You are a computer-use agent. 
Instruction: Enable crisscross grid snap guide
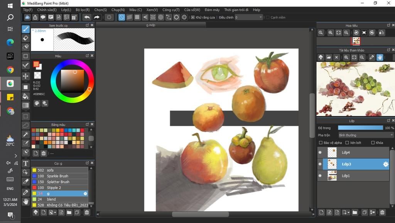(x=137, y=17)
